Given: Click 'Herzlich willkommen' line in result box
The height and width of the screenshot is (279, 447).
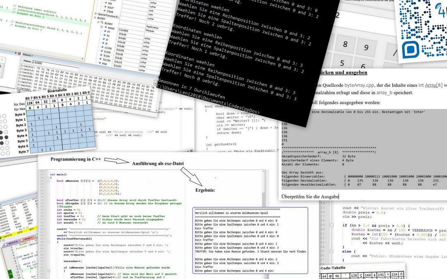Looking at the screenshot, I should [x=231, y=213].
